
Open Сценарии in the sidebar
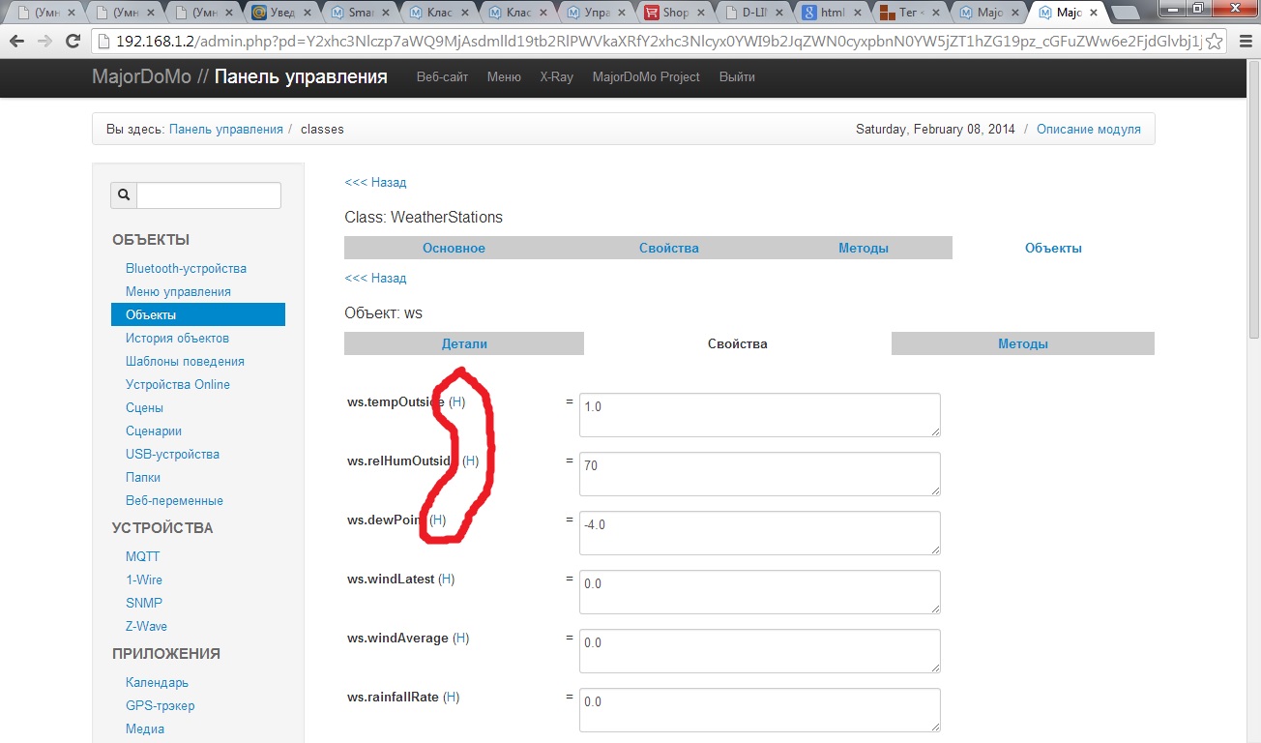(x=154, y=431)
